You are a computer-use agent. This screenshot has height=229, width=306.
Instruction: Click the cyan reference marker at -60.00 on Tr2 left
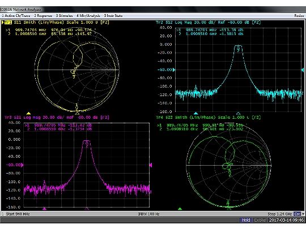(x=174, y=70)
